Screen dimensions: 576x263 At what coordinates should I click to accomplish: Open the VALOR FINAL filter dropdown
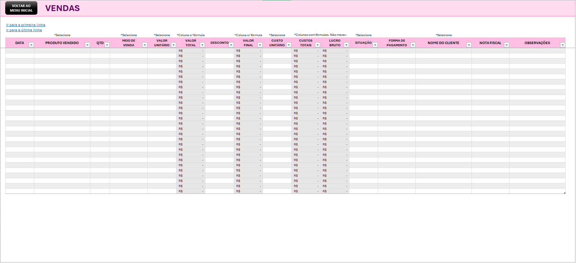coord(260,45)
